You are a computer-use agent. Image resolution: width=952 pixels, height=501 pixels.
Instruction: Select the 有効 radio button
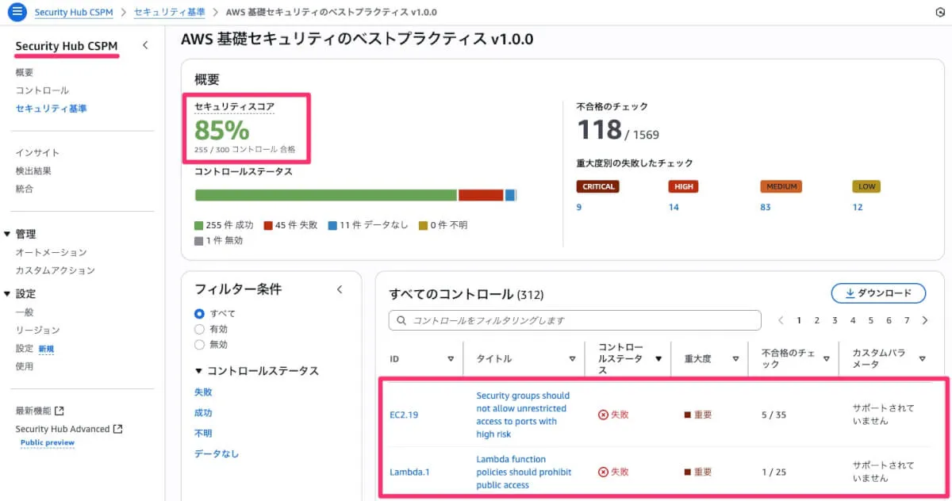tap(200, 329)
